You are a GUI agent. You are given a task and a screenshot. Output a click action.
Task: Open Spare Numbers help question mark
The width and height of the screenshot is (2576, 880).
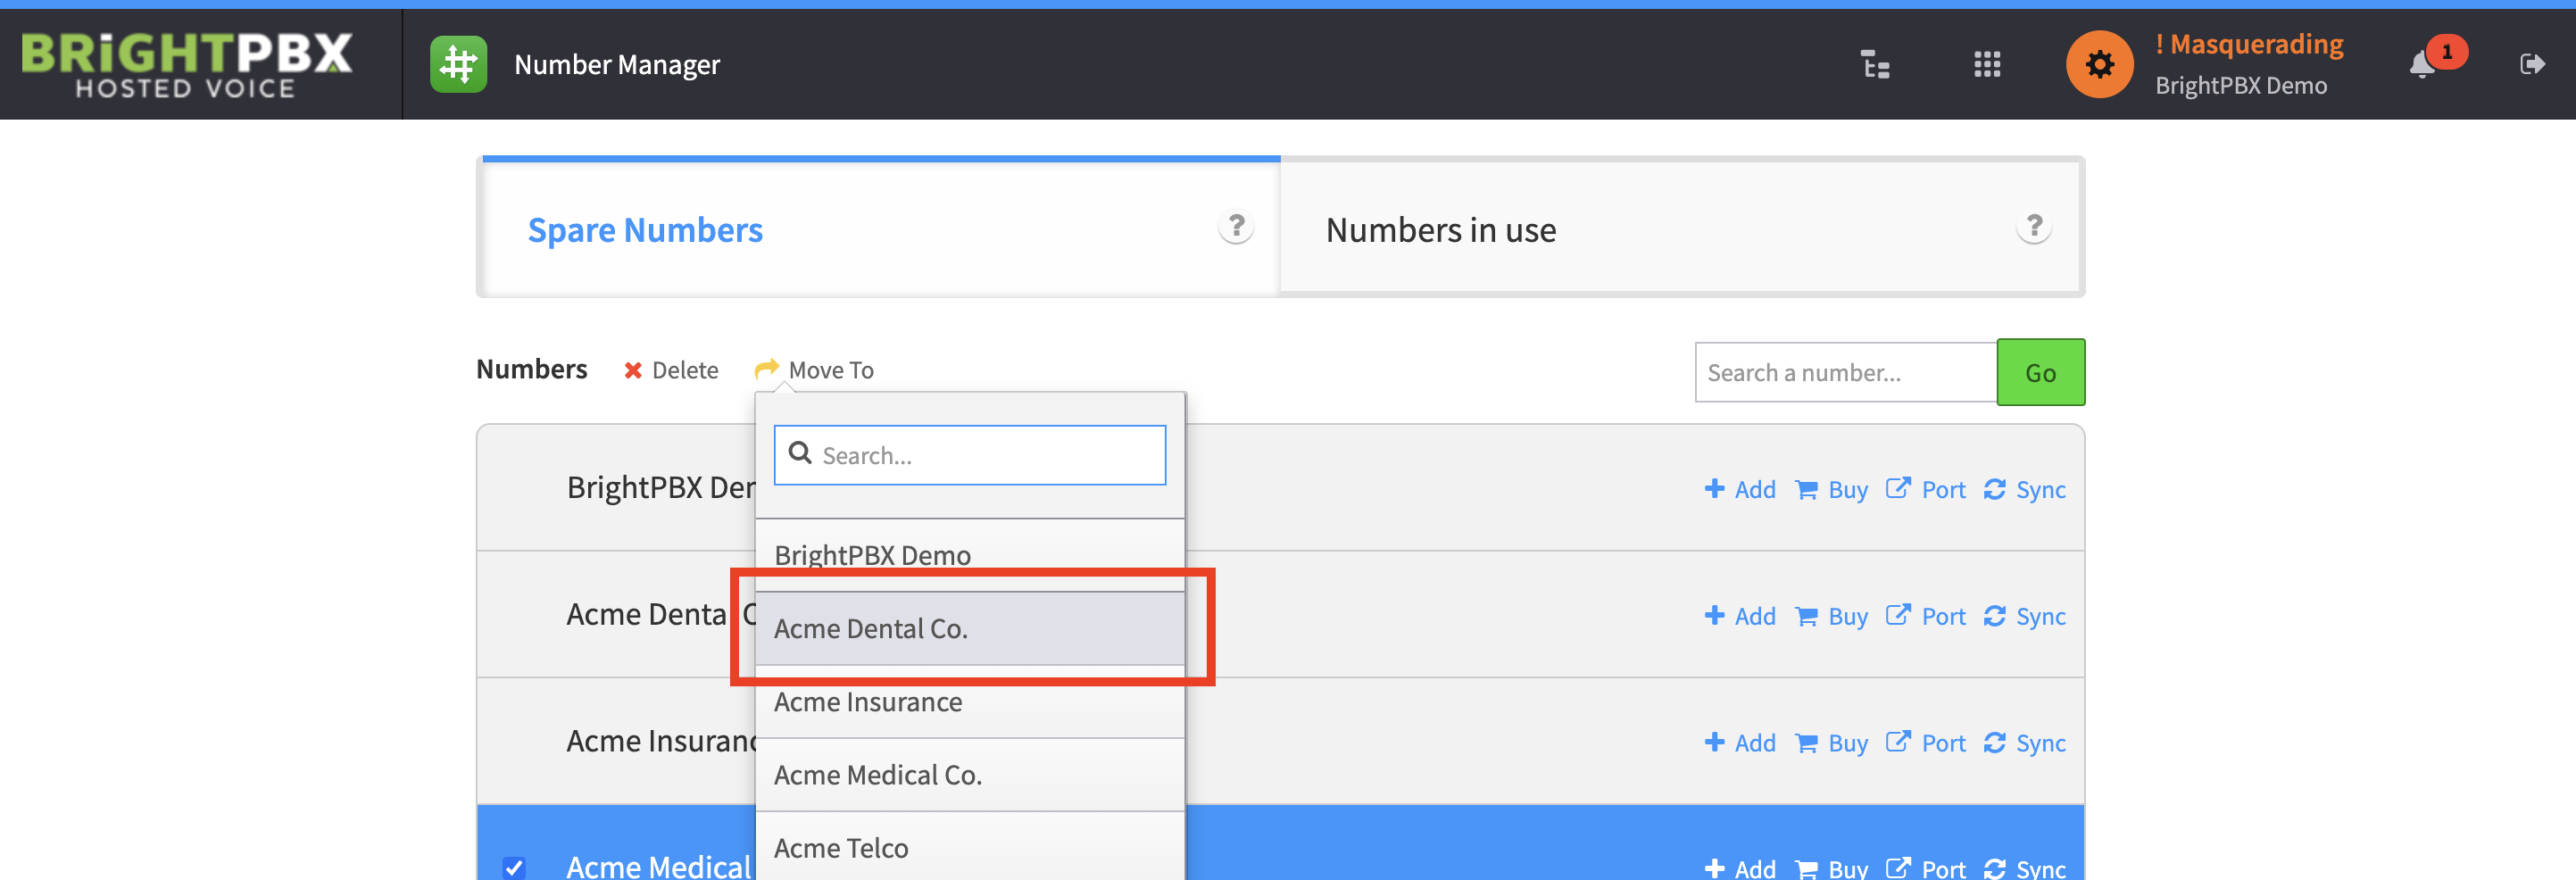click(x=1236, y=227)
